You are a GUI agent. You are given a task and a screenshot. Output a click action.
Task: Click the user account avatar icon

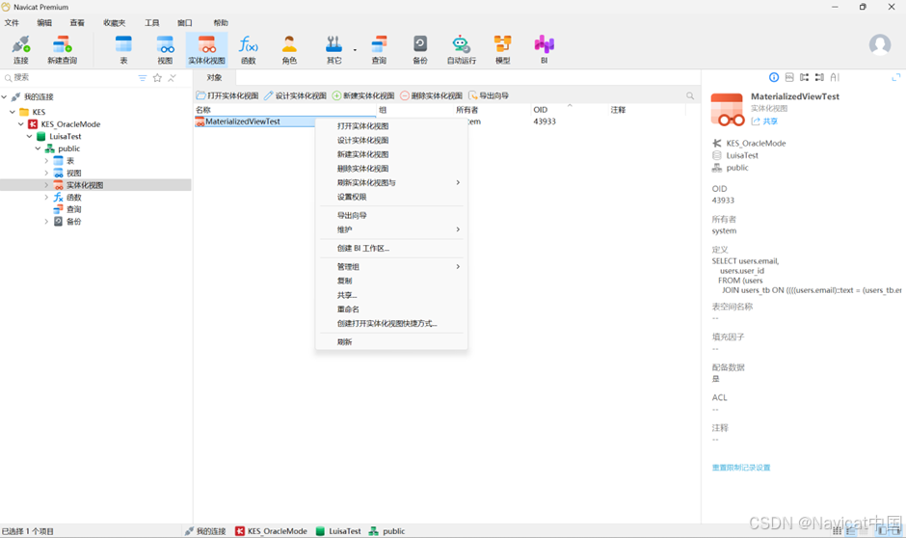pyautogui.click(x=880, y=44)
